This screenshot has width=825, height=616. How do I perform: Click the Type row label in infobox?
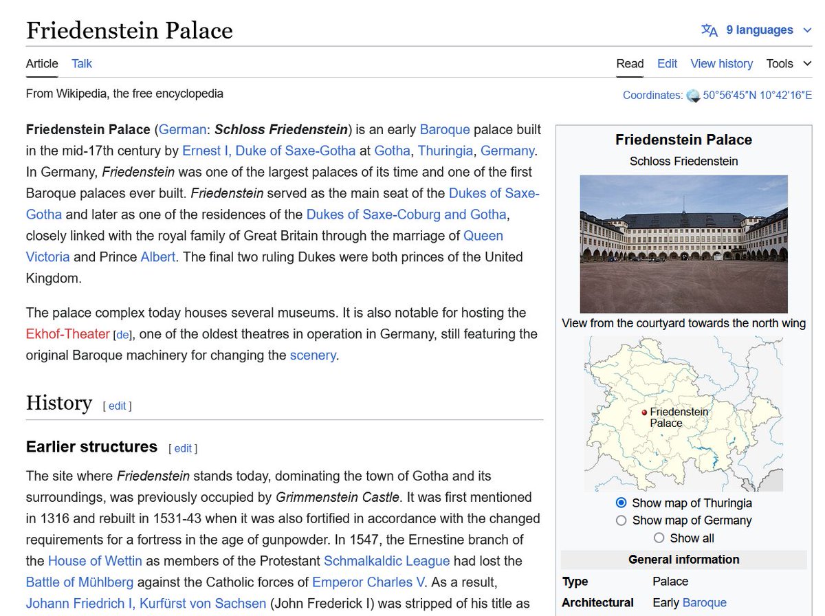[x=575, y=582]
